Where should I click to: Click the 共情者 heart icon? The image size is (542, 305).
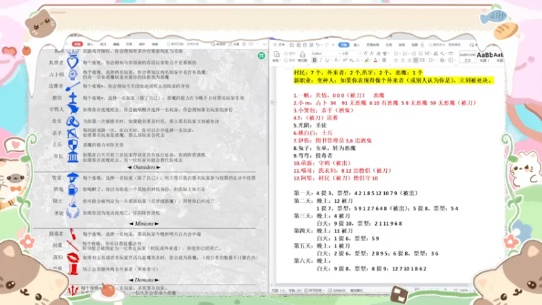click(72, 62)
